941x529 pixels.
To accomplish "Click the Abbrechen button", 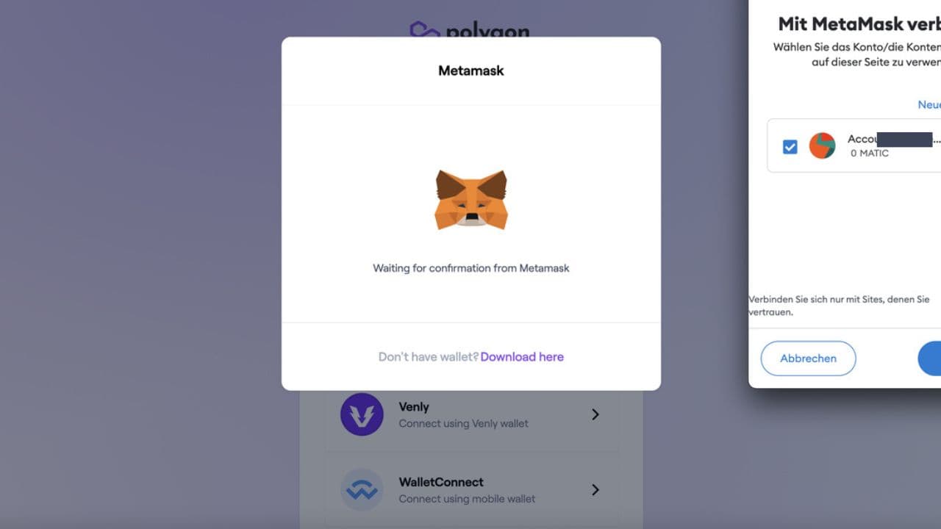I will point(809,359).
